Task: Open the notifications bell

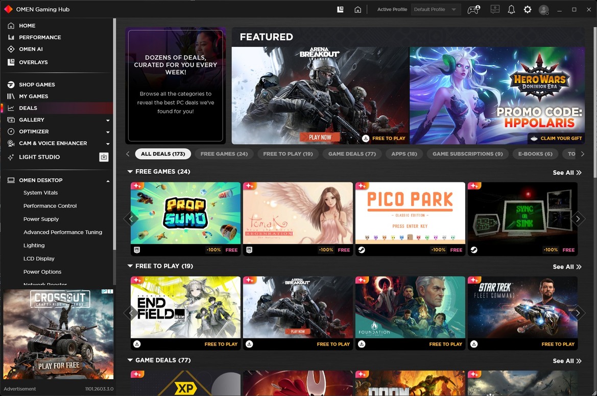Action: [511, 10]
